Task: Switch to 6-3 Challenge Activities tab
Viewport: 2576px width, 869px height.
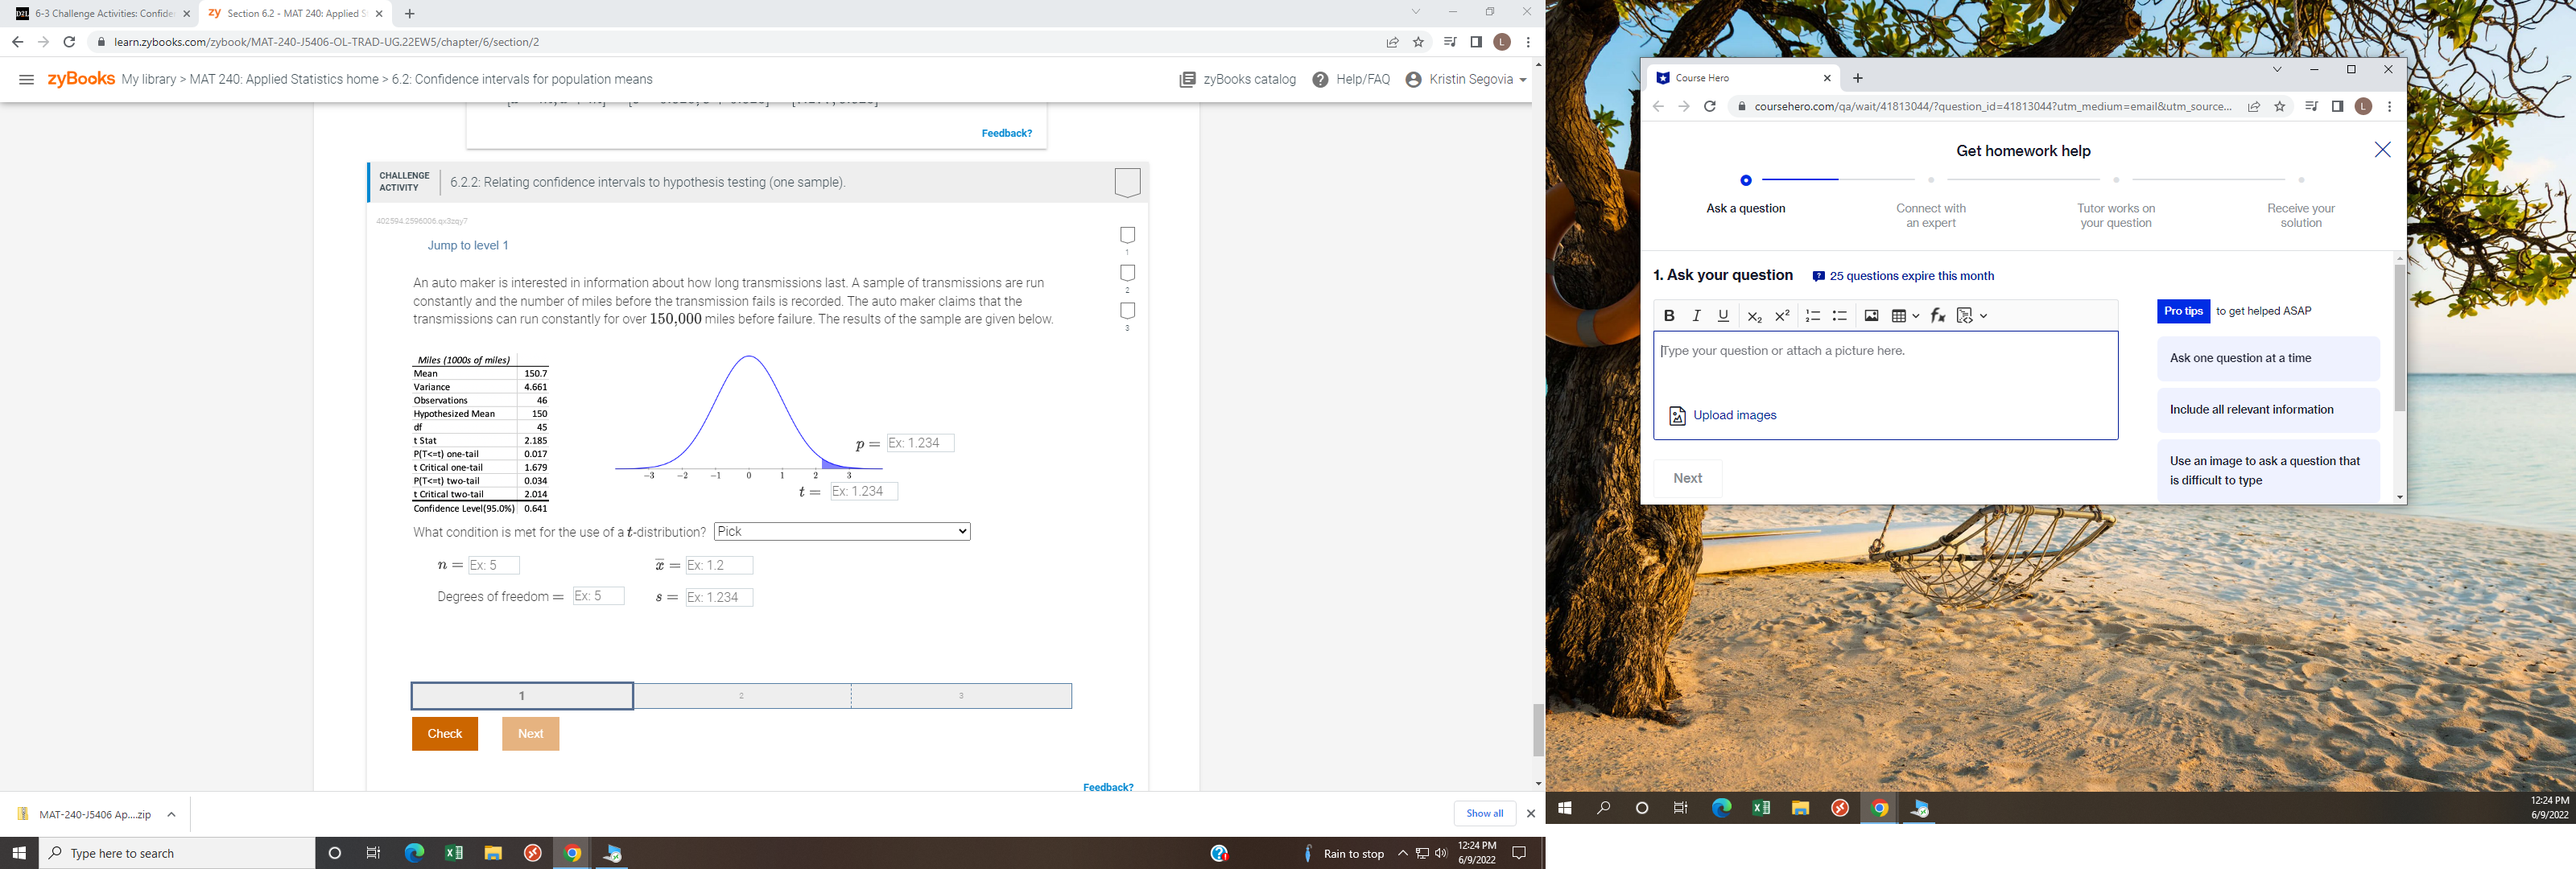Action: [100, 14]
